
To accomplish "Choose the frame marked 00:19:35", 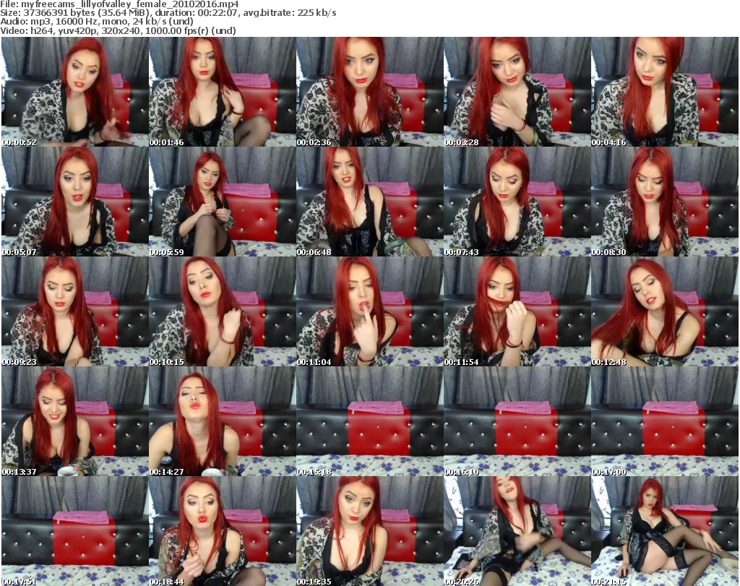I will tap(369, 531).
